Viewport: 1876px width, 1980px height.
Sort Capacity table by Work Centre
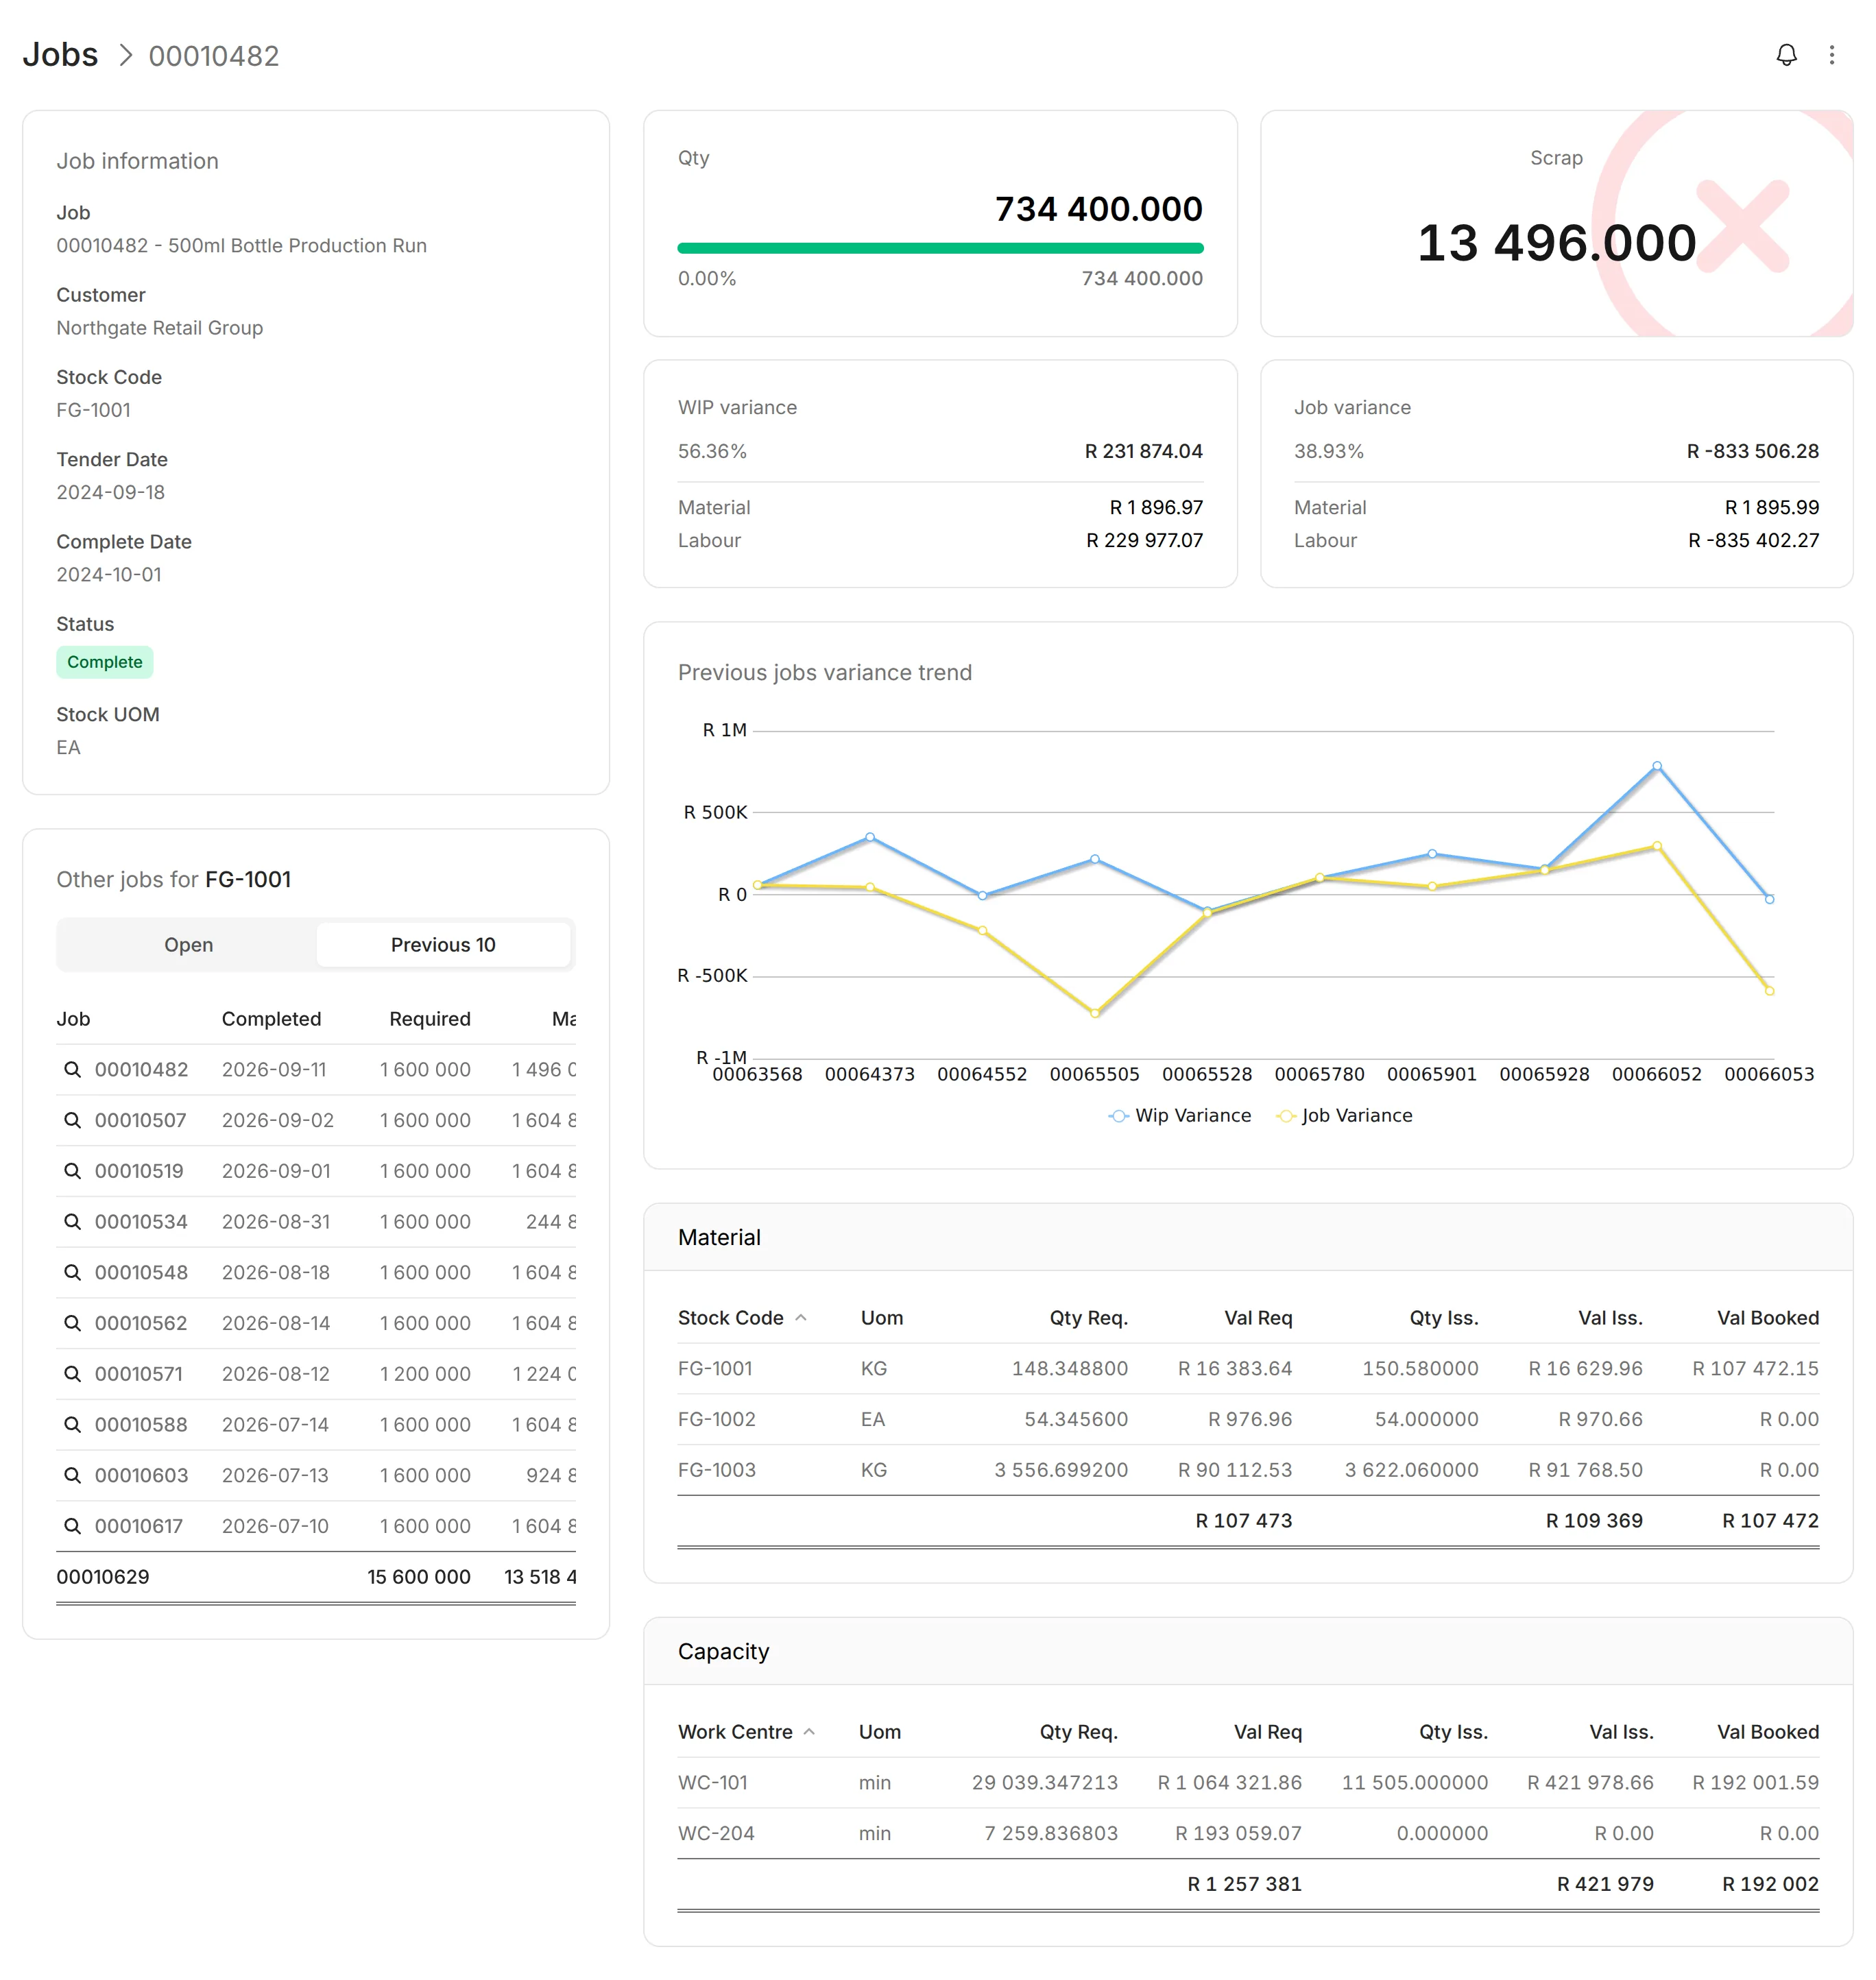pyautogui.click(x=746, y=1732)
